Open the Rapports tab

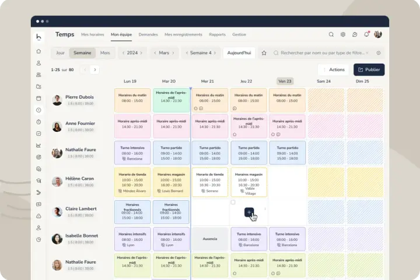click(x=217, y=34)
